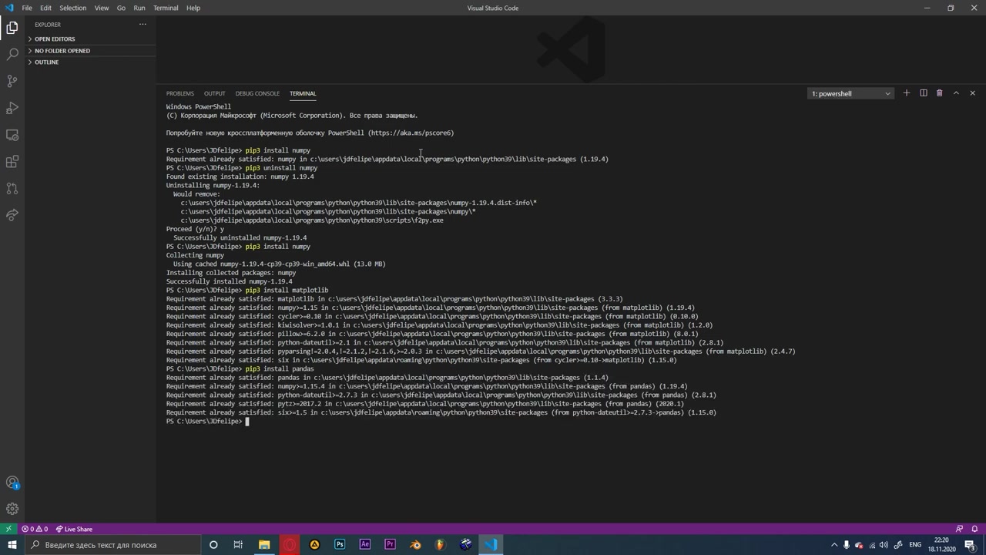Open the Accounts menu icon
Viewport: 986px width, 555px height.
tap(12, 483)
